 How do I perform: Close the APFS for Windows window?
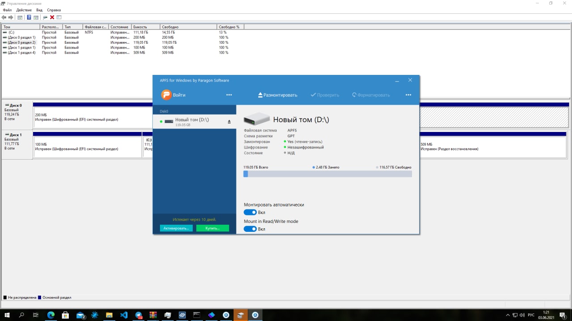410,80
